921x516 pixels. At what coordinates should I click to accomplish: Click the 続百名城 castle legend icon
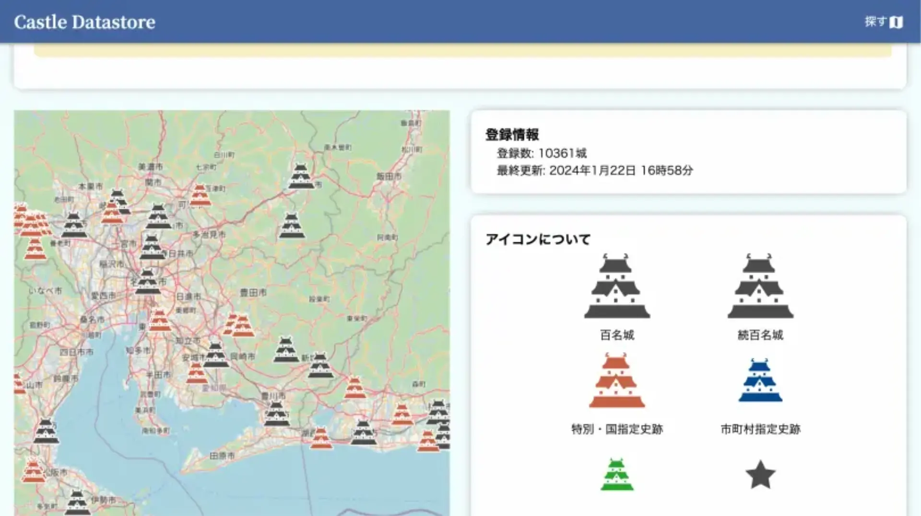pos(760,287)
